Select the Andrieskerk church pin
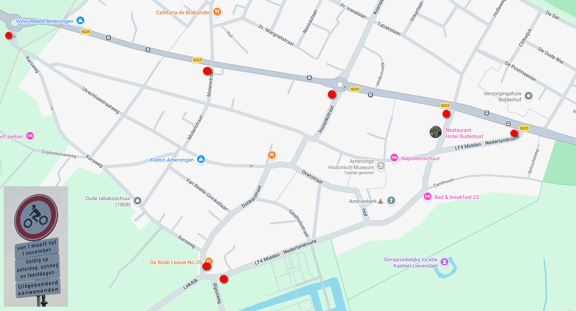Image resolution: width=576 pixels, height=311 pixels. coord(391,201)
